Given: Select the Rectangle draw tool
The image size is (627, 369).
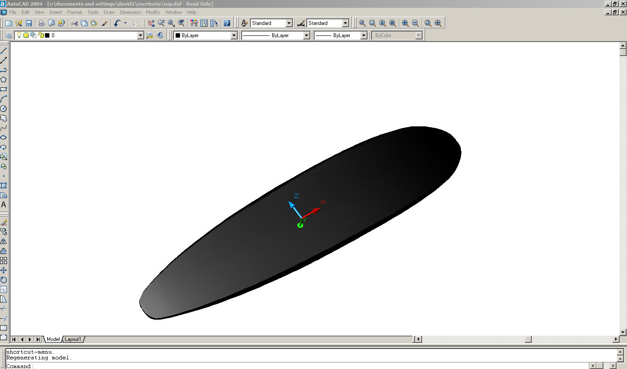Looking at the screenshot, I should (x=3, y=89).
